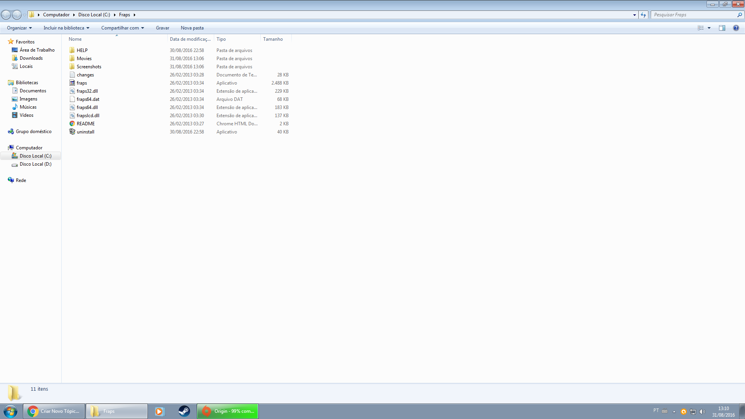Click the search magnifier icon
This screenshot has height=419, width=745.
tap(739, 15)
